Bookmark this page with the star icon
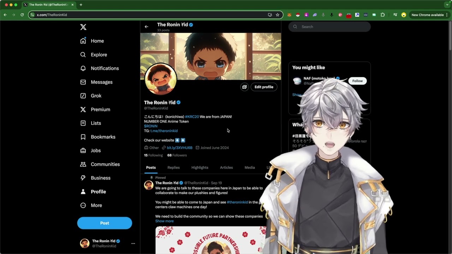 278,15
